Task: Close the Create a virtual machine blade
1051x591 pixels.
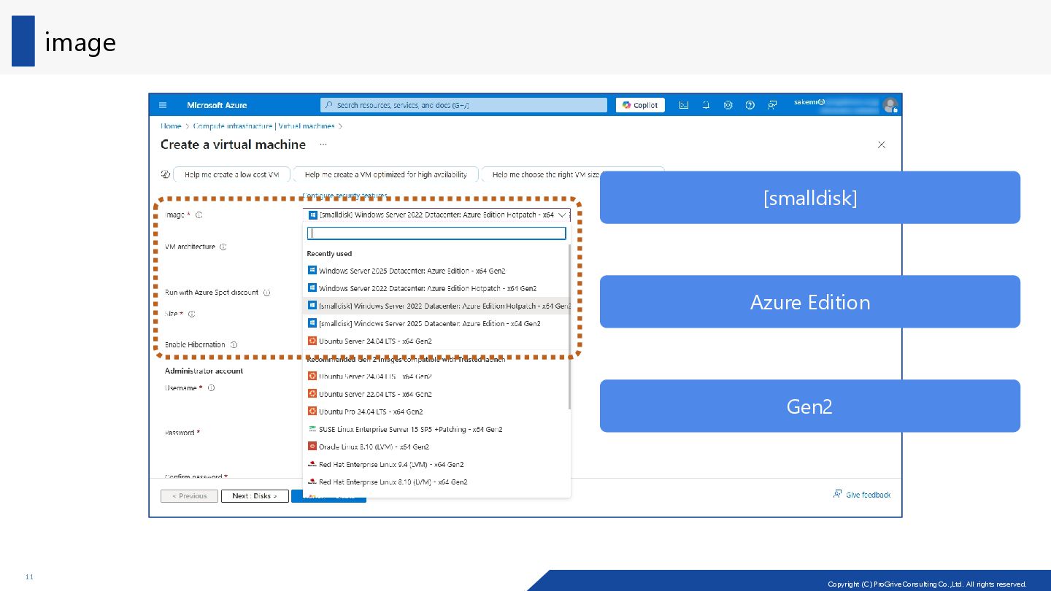Action: coord(882,144)
